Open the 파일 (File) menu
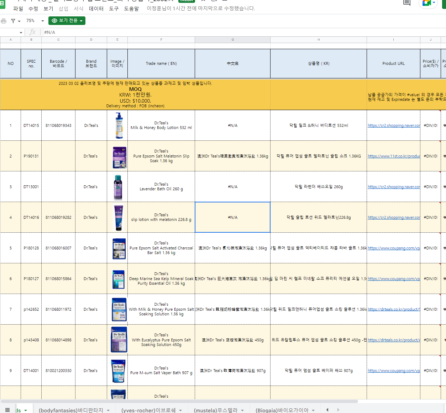Viewport: 446px width, 413px height. tap(18, 9)
